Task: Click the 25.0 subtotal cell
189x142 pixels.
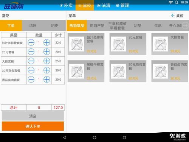Action: coord(58,61)
